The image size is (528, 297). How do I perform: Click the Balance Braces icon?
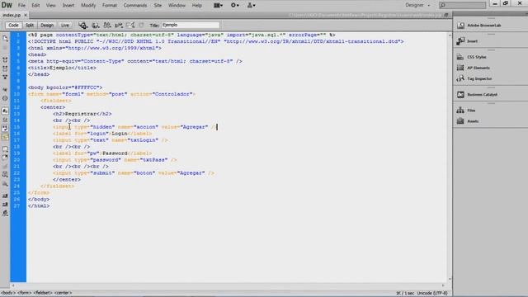(5, 98)
